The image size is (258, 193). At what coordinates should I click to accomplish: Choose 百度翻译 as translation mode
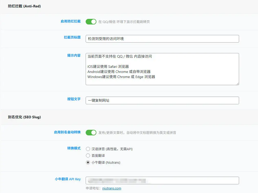[x=88, y=156]
